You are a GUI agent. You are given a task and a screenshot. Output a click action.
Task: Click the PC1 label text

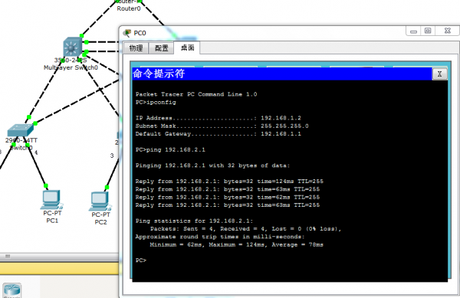pyautogui.click(x=52, y=221)
